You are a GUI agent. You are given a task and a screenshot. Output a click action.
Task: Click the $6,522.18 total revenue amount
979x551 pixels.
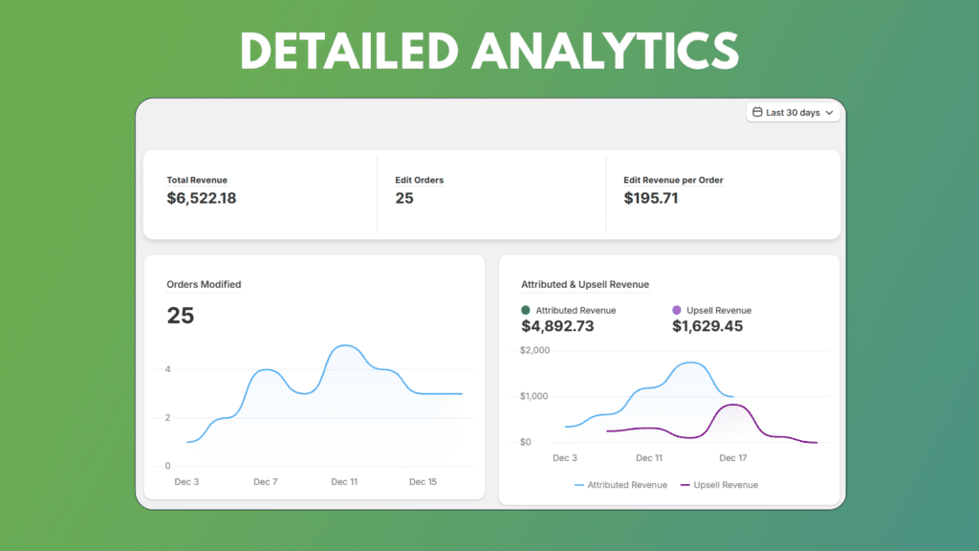(201, 198)
